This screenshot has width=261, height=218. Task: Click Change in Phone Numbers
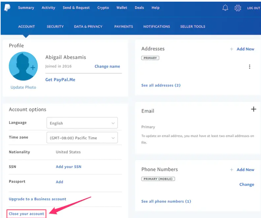point(247,184)
